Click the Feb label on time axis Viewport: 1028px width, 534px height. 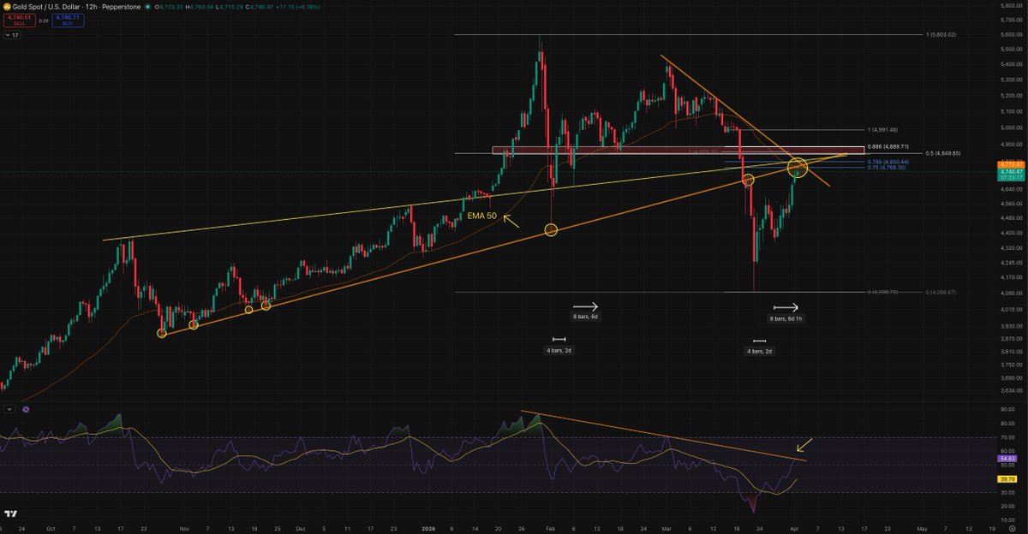tap(549, 529)
